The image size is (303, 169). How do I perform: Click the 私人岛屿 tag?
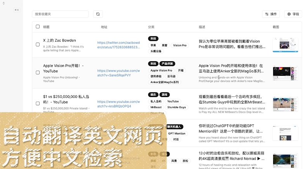(x=156, y=101)
